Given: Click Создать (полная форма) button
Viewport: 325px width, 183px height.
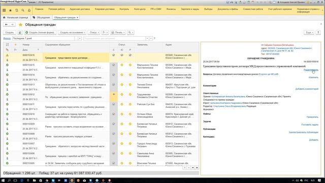Looking at the screenshot, I should pyautogui.click(x=40, y=33).
